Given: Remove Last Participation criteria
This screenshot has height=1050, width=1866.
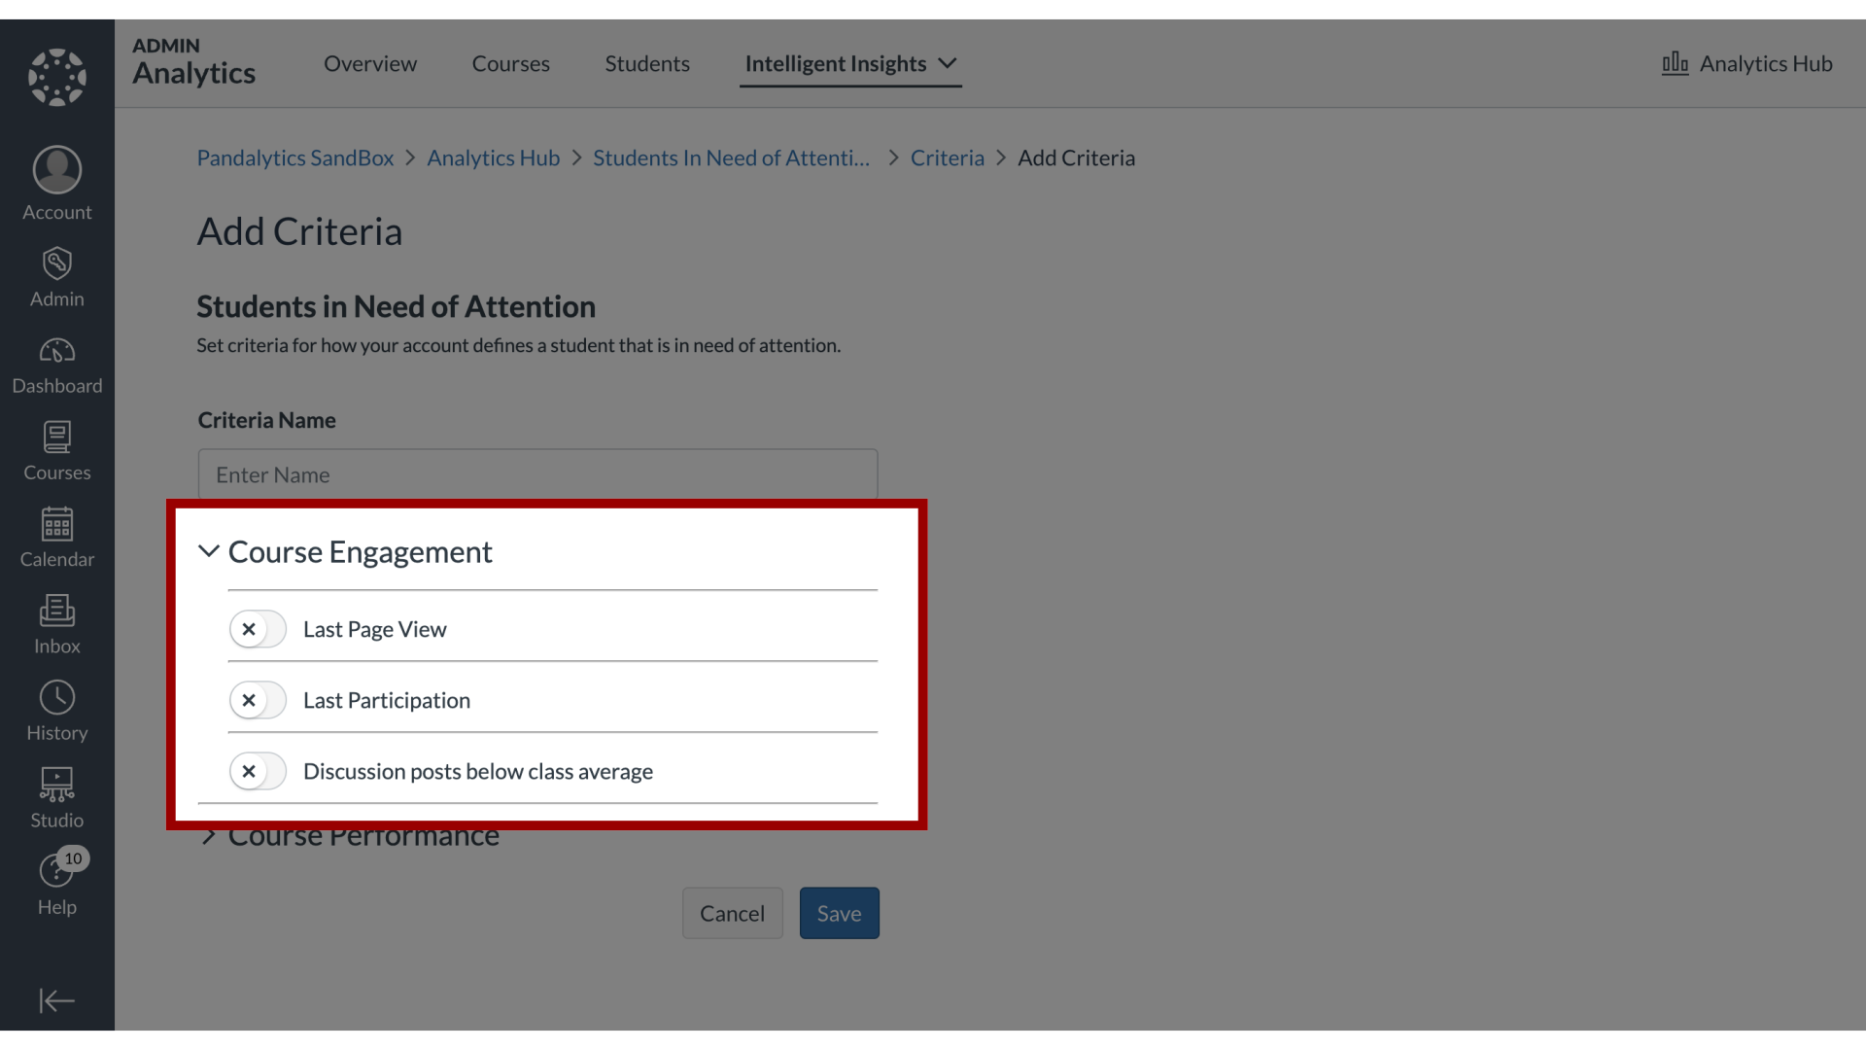Looking at the screenshot, I should tap(249, 700).
